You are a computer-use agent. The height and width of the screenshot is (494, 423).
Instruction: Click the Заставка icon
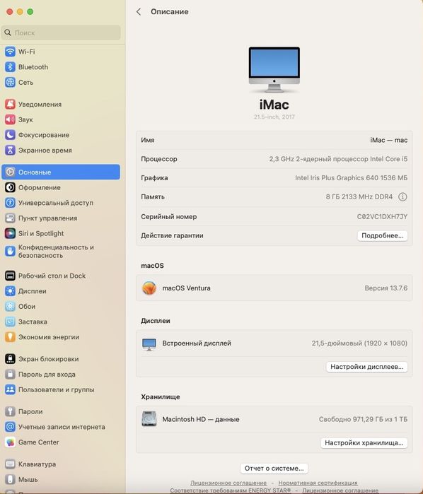coord(10,322)
